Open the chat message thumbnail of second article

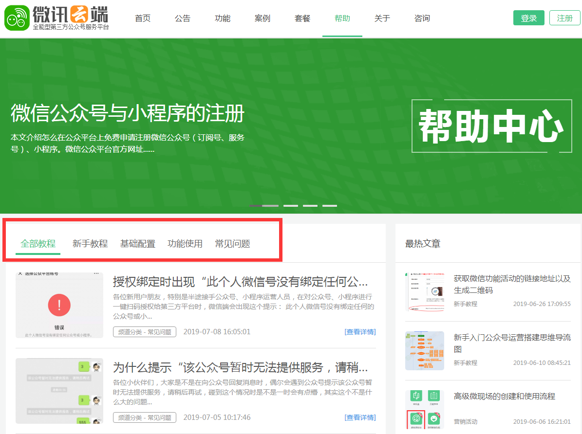[x=59, y=391]
